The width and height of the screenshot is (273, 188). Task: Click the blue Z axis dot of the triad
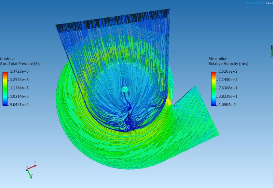pyautogui.click(x=27, y=170)
